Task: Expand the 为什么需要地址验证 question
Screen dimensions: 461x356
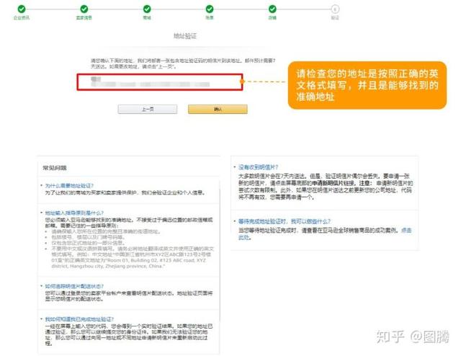Action: click(x=69, y=186)
